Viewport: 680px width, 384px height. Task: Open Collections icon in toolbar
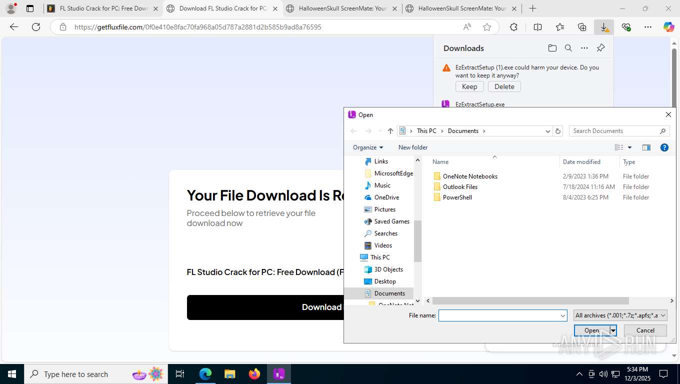click(x=582, y=27)
